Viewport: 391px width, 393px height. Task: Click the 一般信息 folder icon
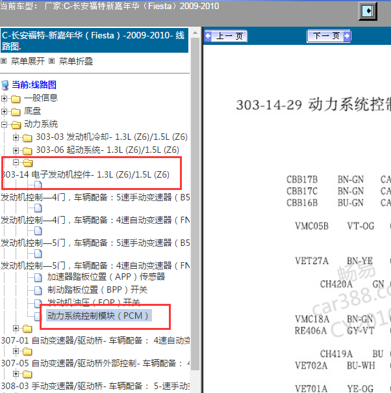point(16,99)
